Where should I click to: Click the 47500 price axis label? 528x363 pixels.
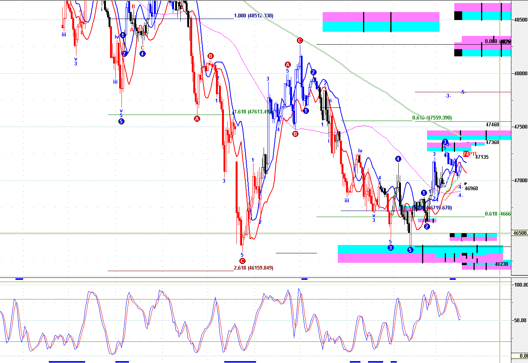point(520,127)
